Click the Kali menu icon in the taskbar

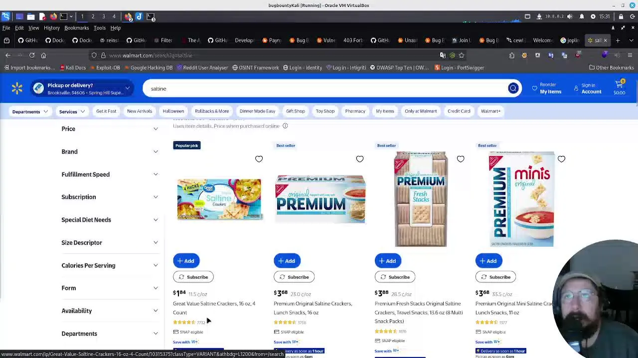tap(5, 16)
